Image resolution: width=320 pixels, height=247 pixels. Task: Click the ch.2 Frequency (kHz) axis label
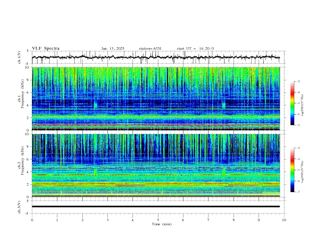[21, 161]
